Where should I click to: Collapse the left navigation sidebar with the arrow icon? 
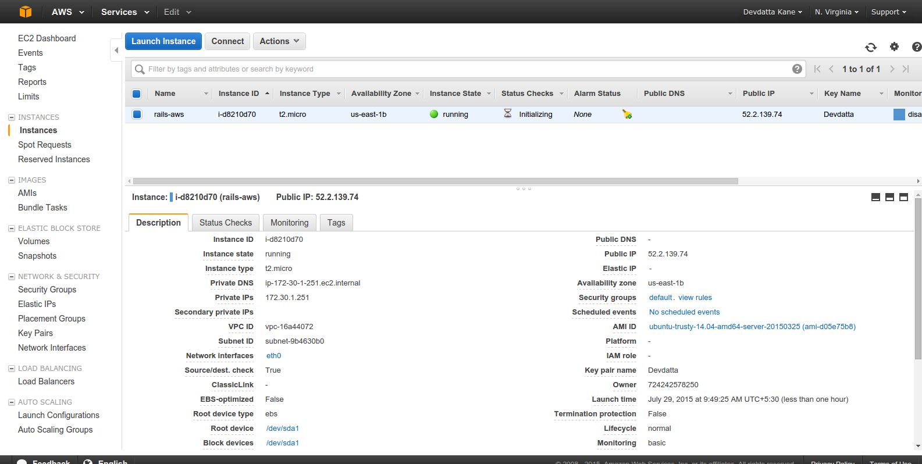click(x=116, y=51)
